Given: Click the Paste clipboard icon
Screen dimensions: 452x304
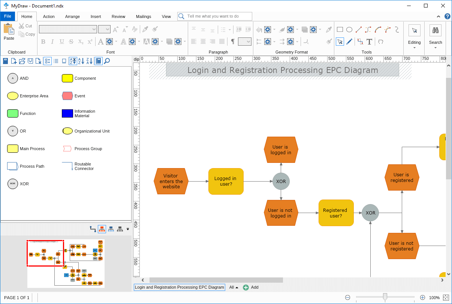Looking at the screenshot, I should pos(9,31).
